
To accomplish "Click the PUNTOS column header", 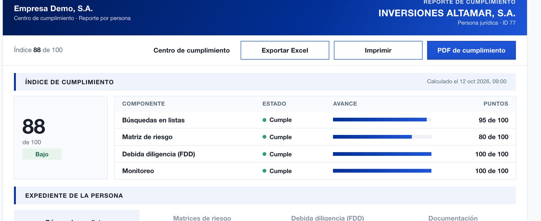I will (x=496, y=104).
